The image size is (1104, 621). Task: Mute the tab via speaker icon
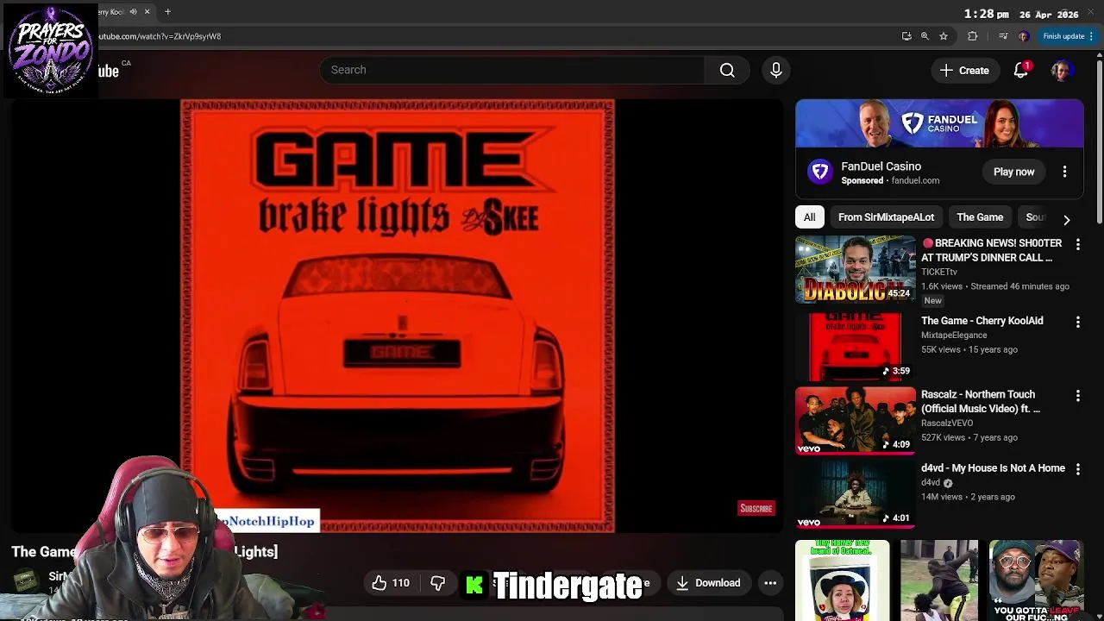[133, 12]
